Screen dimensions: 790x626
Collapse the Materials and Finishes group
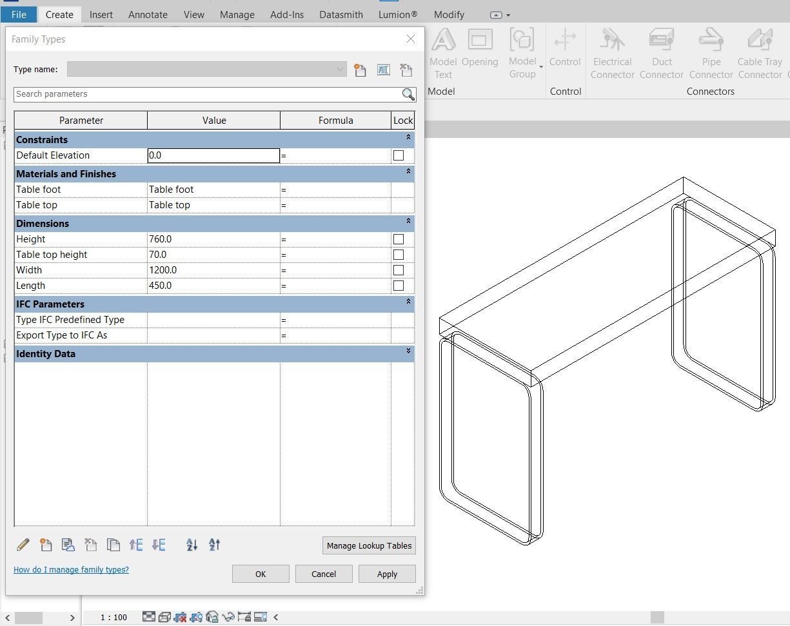(x=408, y=171)
